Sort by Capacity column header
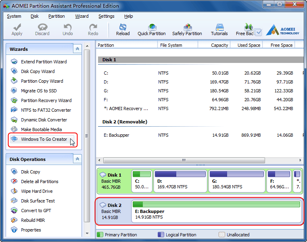Viewport: 307px width, 242px height. (214, 45)
